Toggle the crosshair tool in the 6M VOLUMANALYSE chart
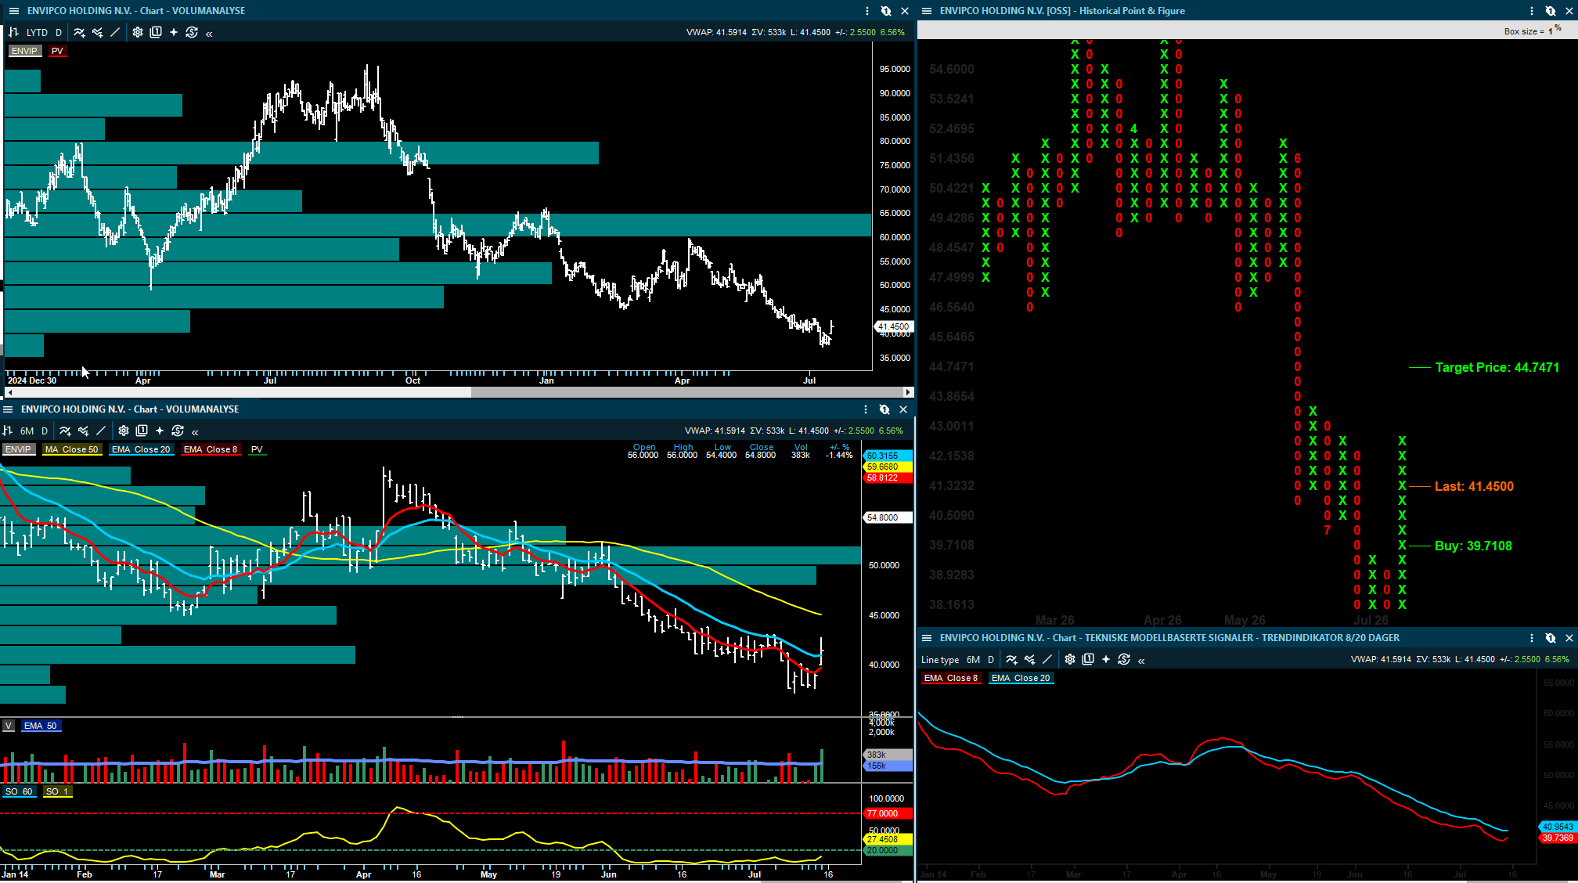 [x=160, y=431]
